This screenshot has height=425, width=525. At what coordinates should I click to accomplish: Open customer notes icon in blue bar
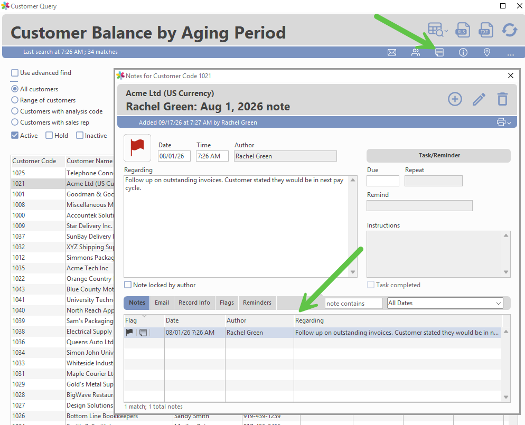pos(439,52)
